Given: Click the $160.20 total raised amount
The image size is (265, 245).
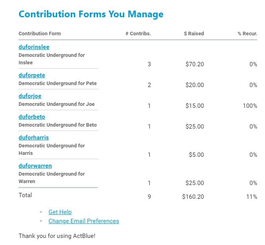Looking at the screenshot, I should pyautogui.click(x=193, y=197).
